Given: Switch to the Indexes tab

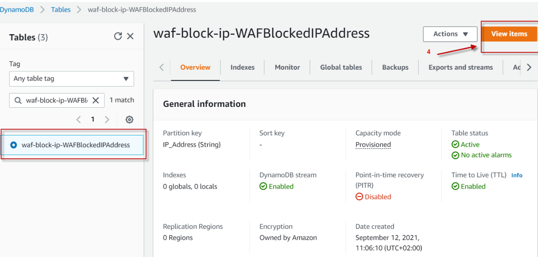Looking at the screenshot, I should [242, 67].
